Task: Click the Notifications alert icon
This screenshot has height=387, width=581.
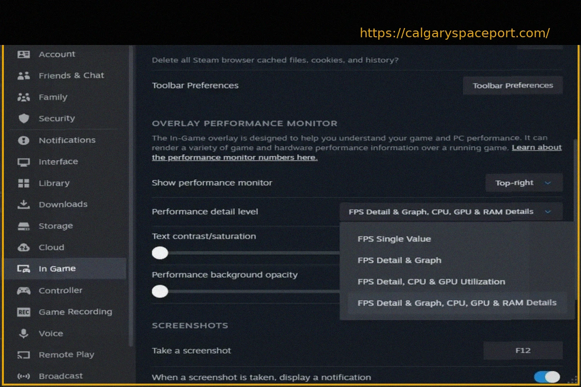Action: click(23, 140)
